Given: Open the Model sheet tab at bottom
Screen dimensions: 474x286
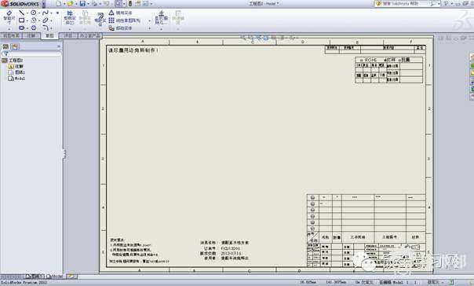Looking at the screenshot, I should [x=55, y=277].
